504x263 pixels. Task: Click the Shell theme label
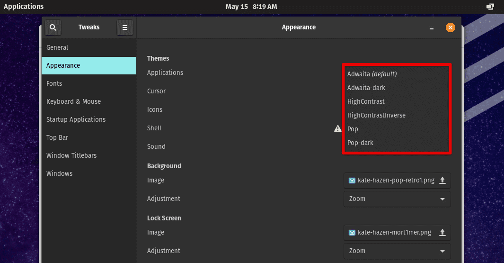pos(154,128)
